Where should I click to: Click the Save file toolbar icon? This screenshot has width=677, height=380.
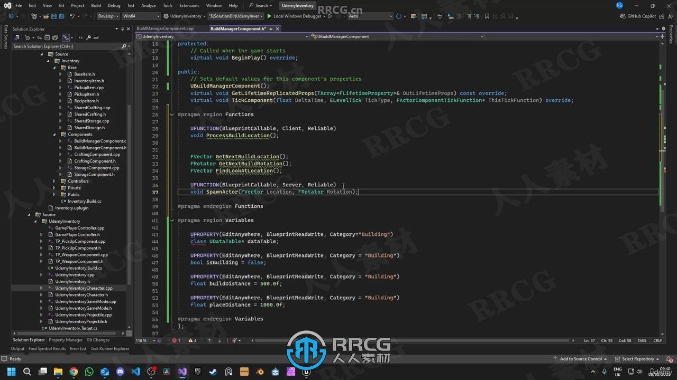coord(54,16)
